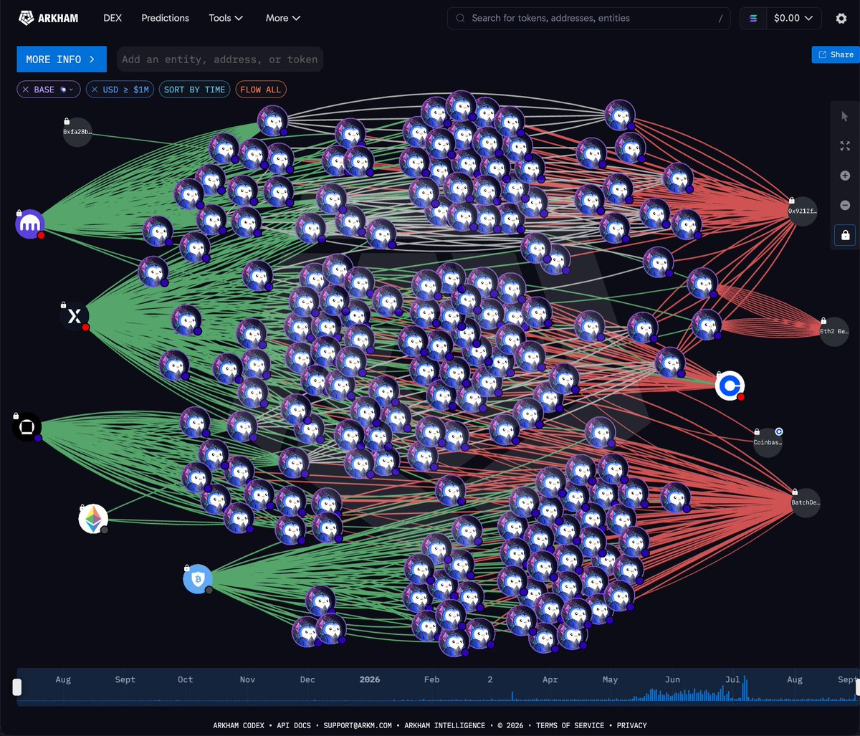860x736 pixels.
Task: Open the PRIVACY link
Action: coord(634,725)
